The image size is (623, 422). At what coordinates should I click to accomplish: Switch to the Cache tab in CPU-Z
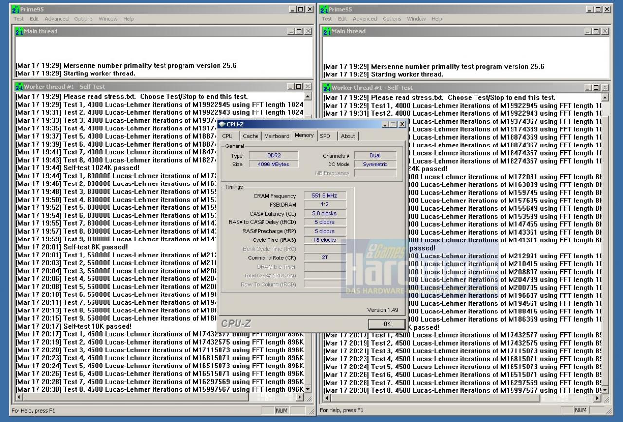click(x=251, y=136)
